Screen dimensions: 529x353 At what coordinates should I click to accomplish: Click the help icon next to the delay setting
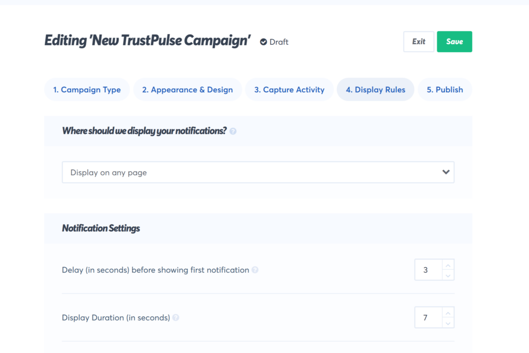click(255, 270)
